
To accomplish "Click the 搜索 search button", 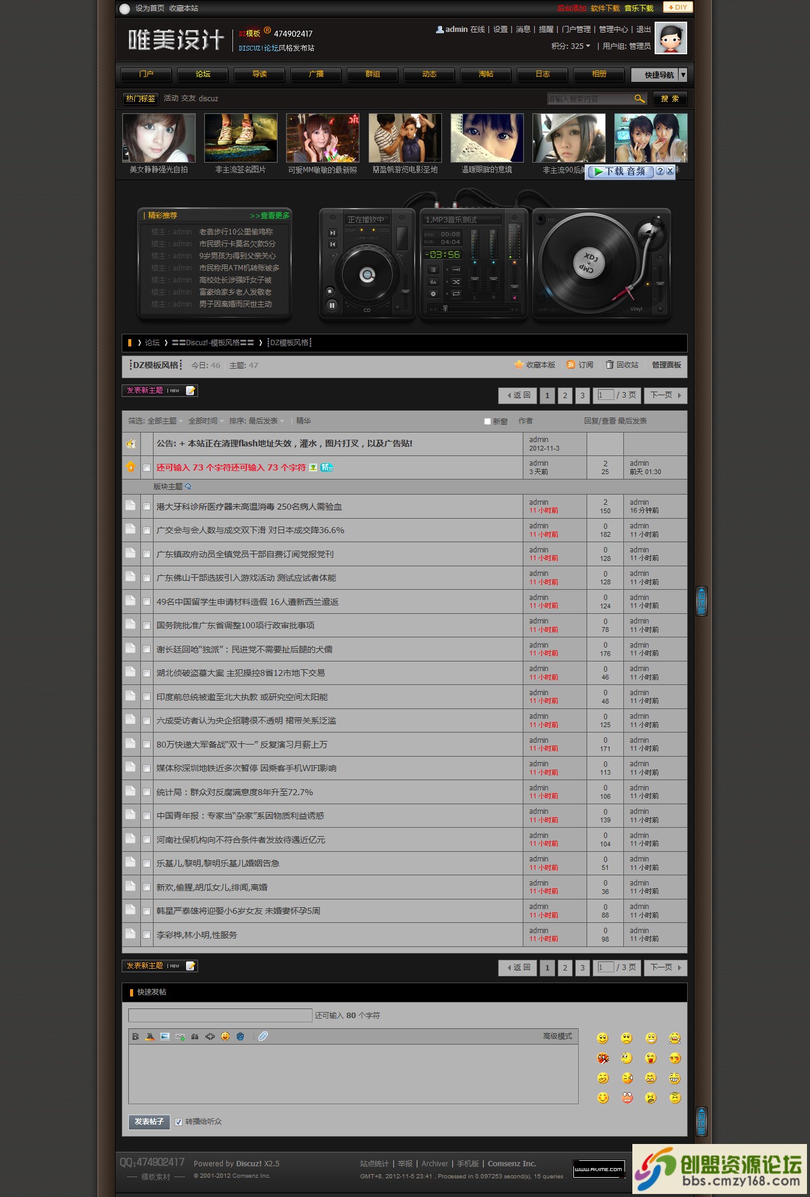I will [x=670, y=98].
